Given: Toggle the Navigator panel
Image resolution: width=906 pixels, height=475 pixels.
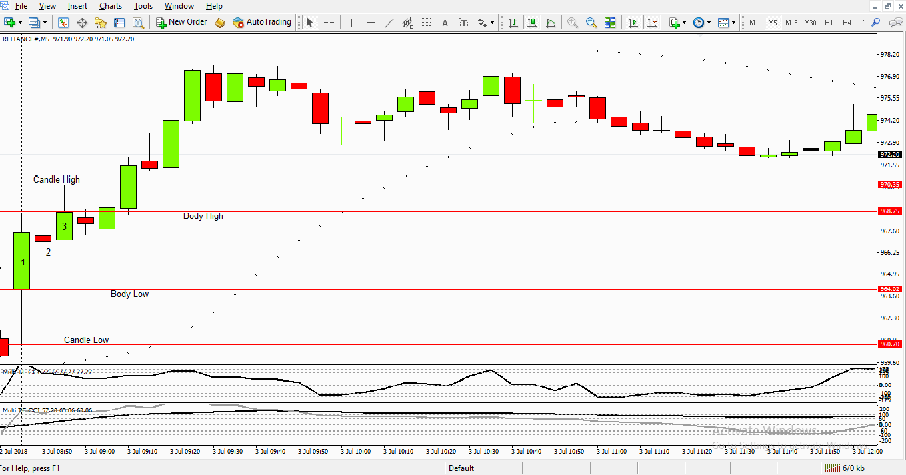Looking at the screenshot, I should [101, 23].
